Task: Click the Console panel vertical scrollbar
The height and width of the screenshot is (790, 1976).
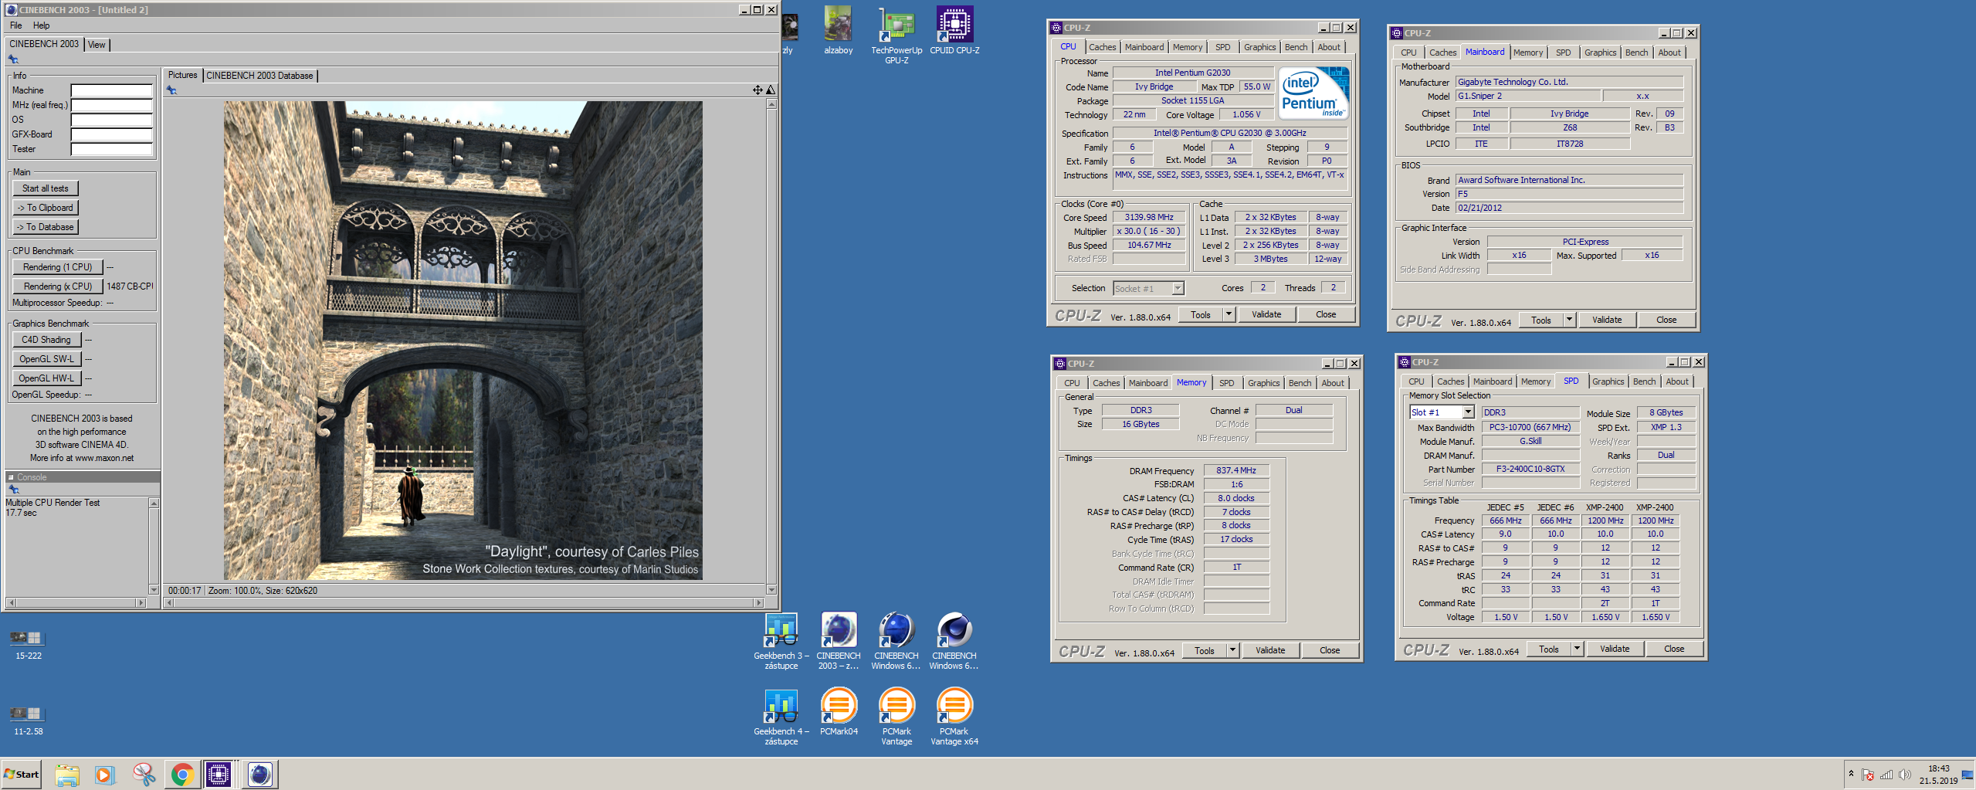Action: pos(154,546)
